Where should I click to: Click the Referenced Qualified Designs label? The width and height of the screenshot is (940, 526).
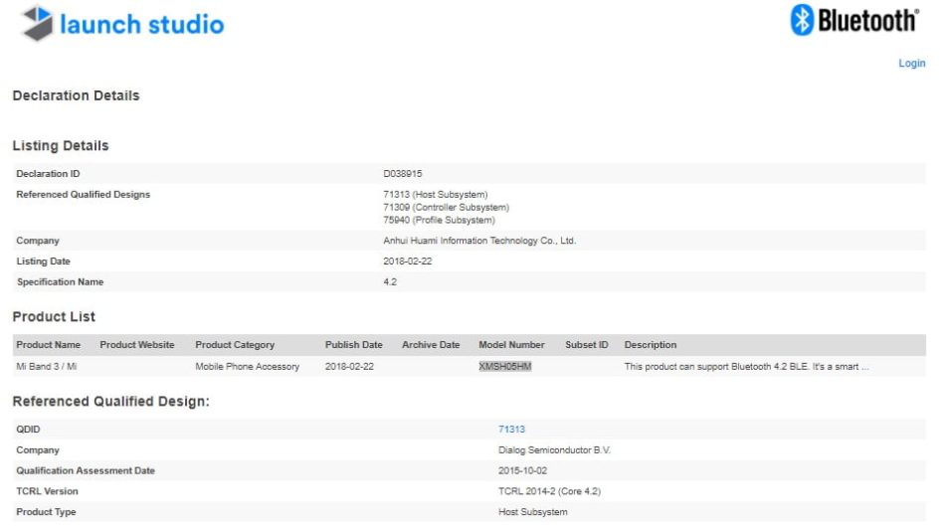[x=84, y=194]
